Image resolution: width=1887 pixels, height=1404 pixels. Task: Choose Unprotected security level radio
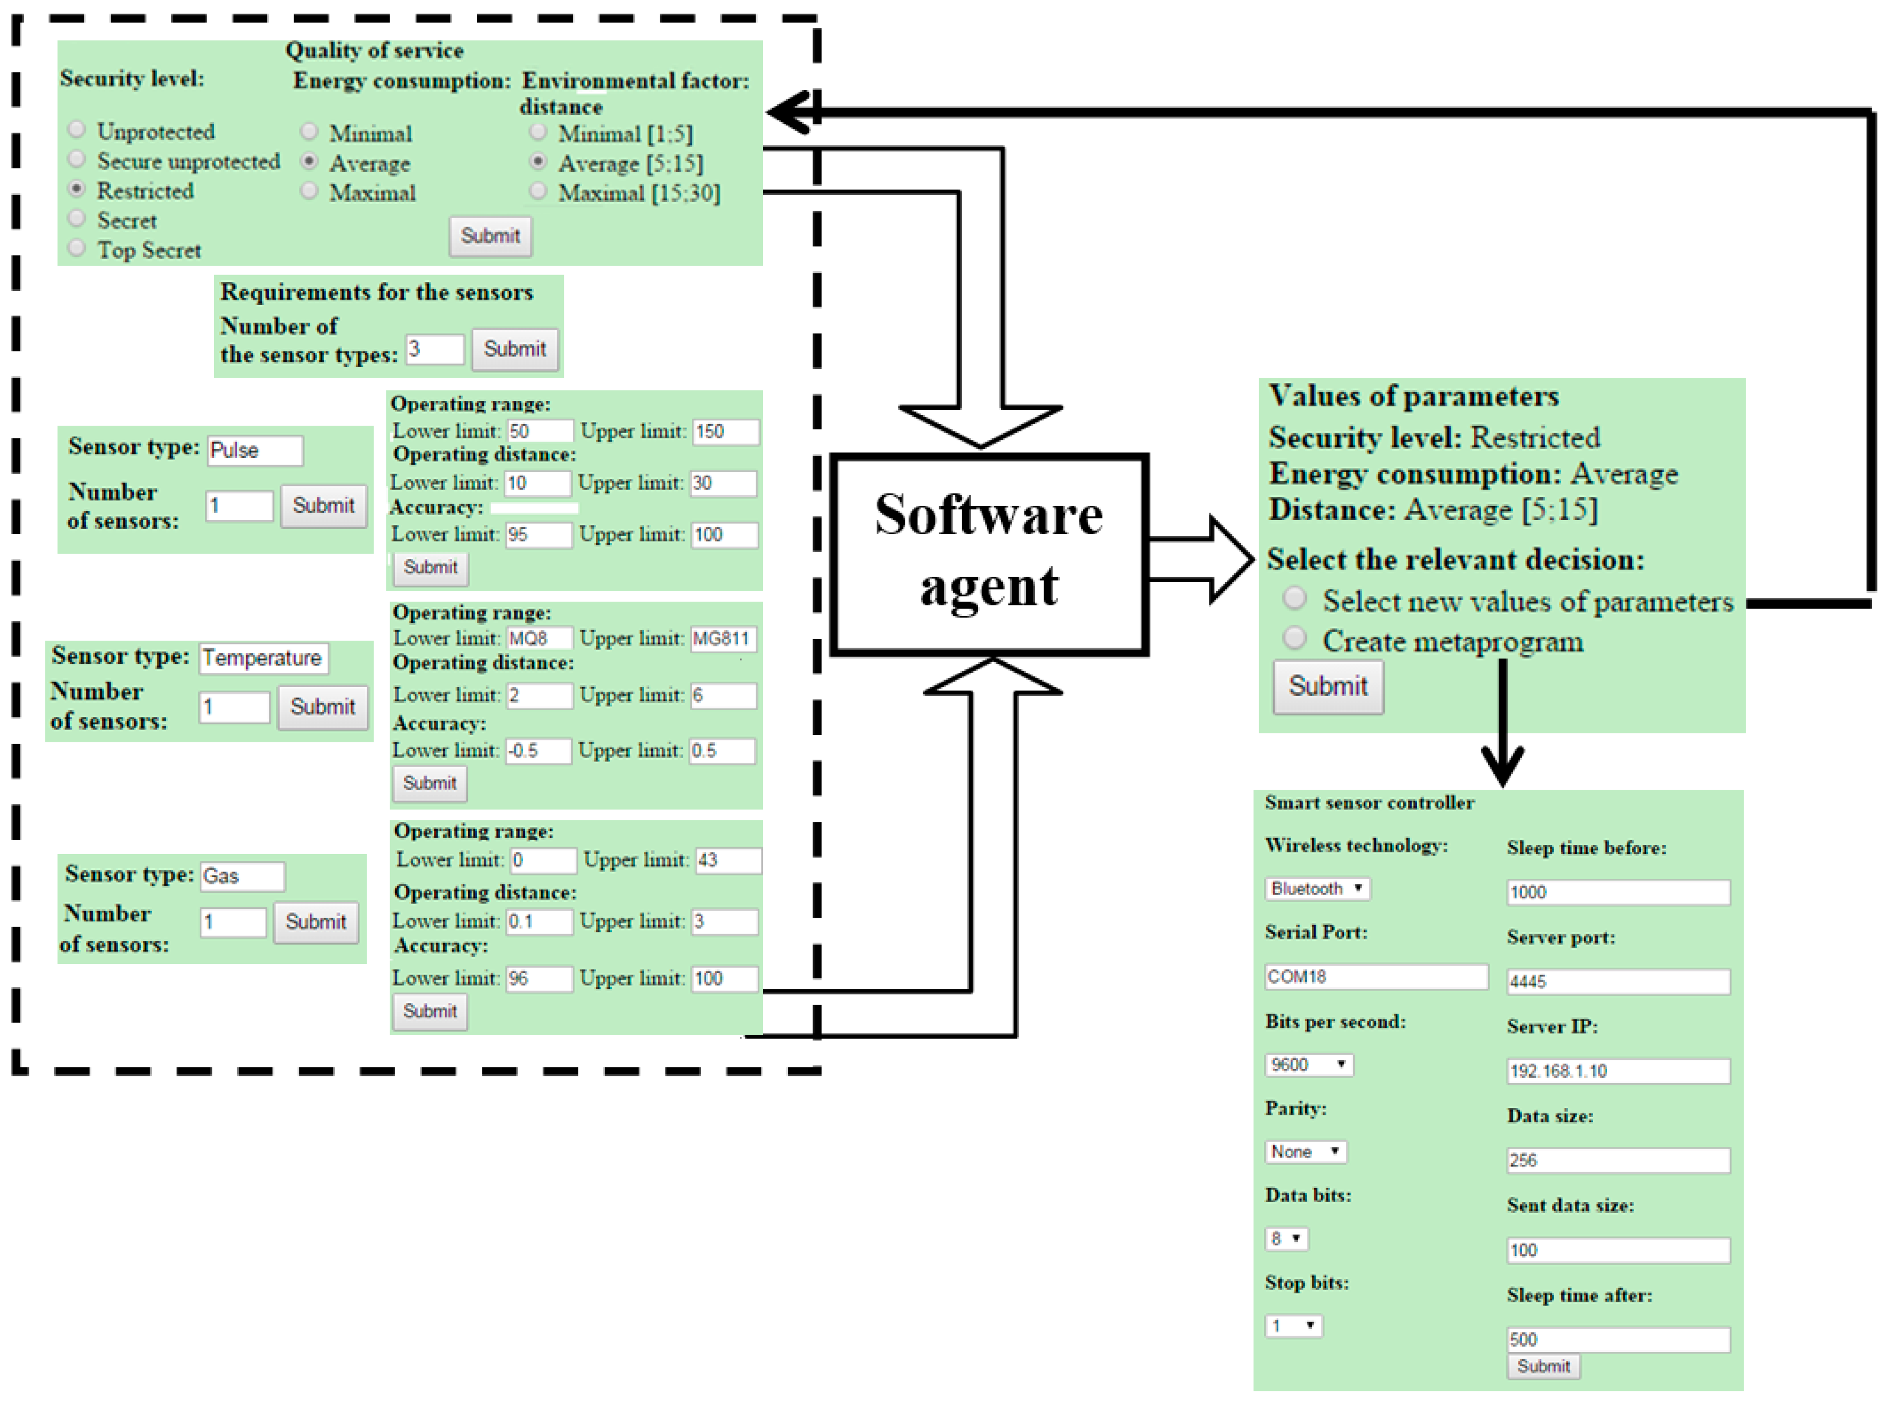[x=77, y=129]
